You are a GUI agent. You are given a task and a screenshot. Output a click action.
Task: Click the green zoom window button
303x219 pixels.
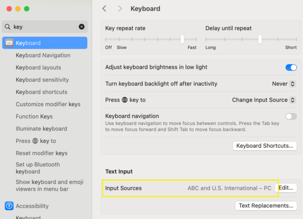point(27,9)
